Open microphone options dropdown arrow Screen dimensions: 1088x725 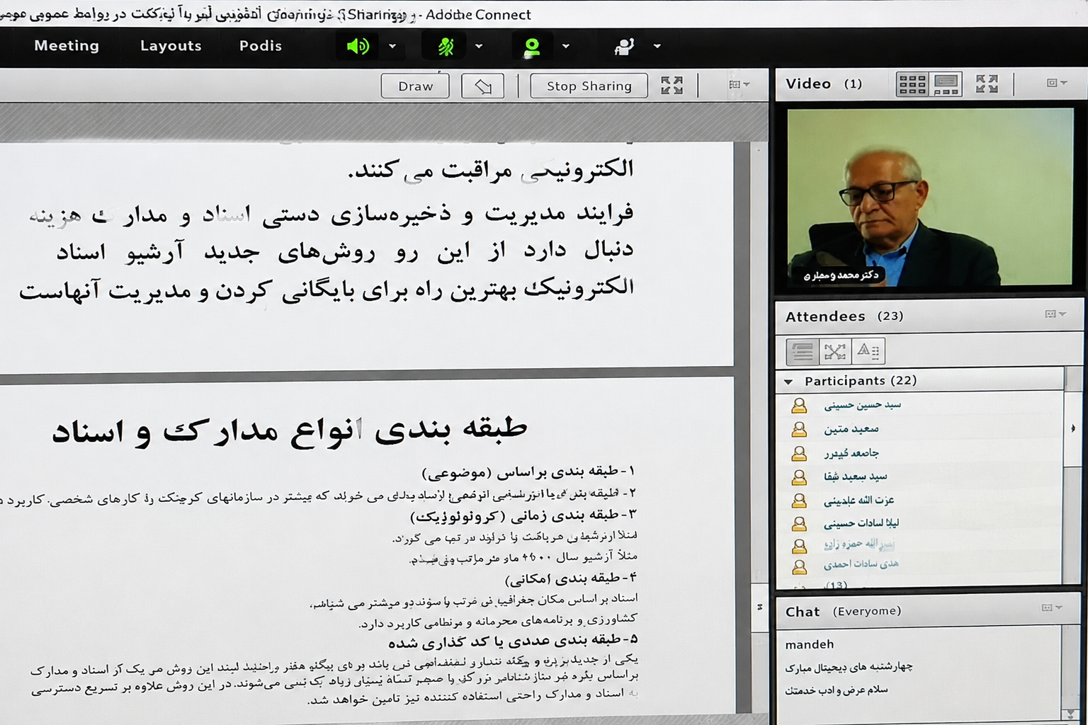(479, 47)
